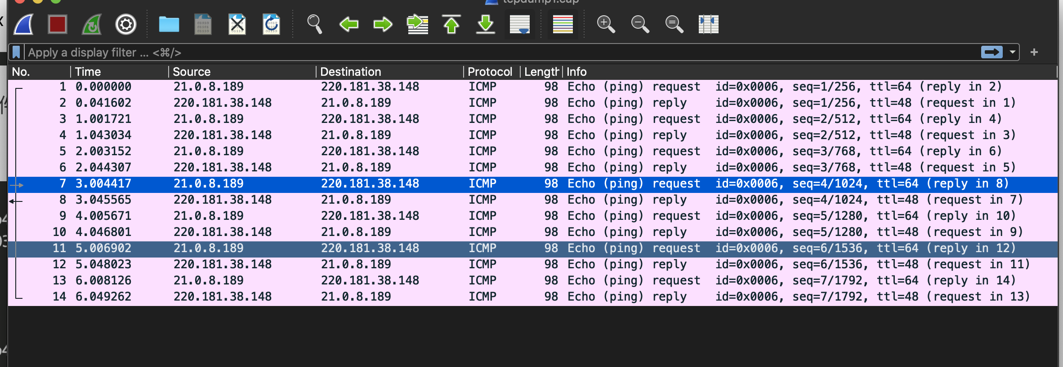
Task: Add a display filter button with plus
Action: [1034, 52]
